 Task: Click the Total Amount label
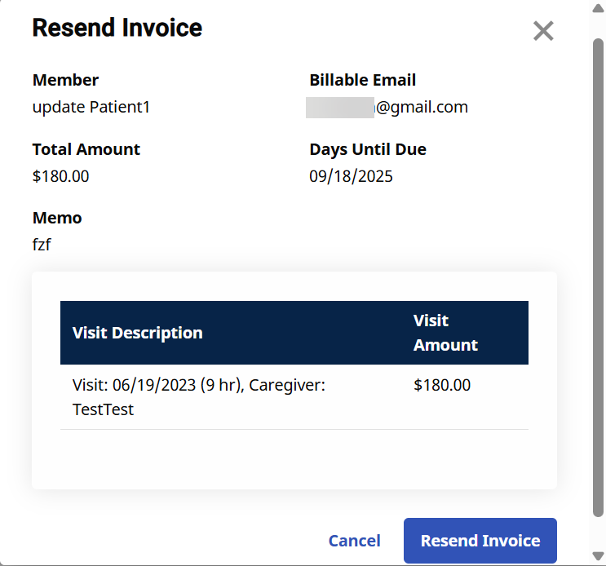[x=86, y=149]
